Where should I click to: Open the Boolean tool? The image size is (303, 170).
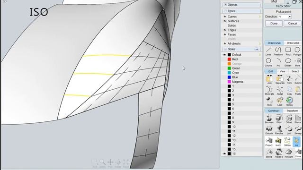tap(269, 119)
